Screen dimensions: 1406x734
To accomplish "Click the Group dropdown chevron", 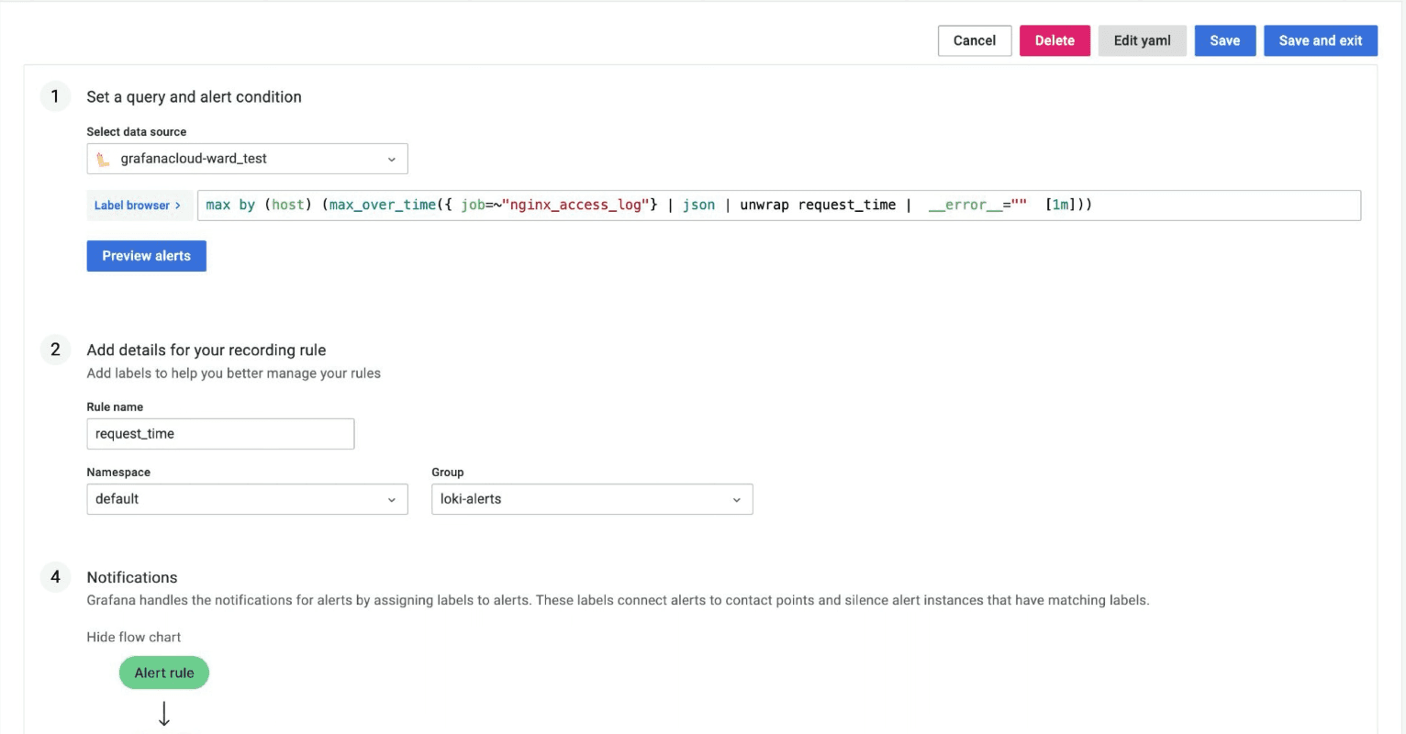I will [736, 499].
